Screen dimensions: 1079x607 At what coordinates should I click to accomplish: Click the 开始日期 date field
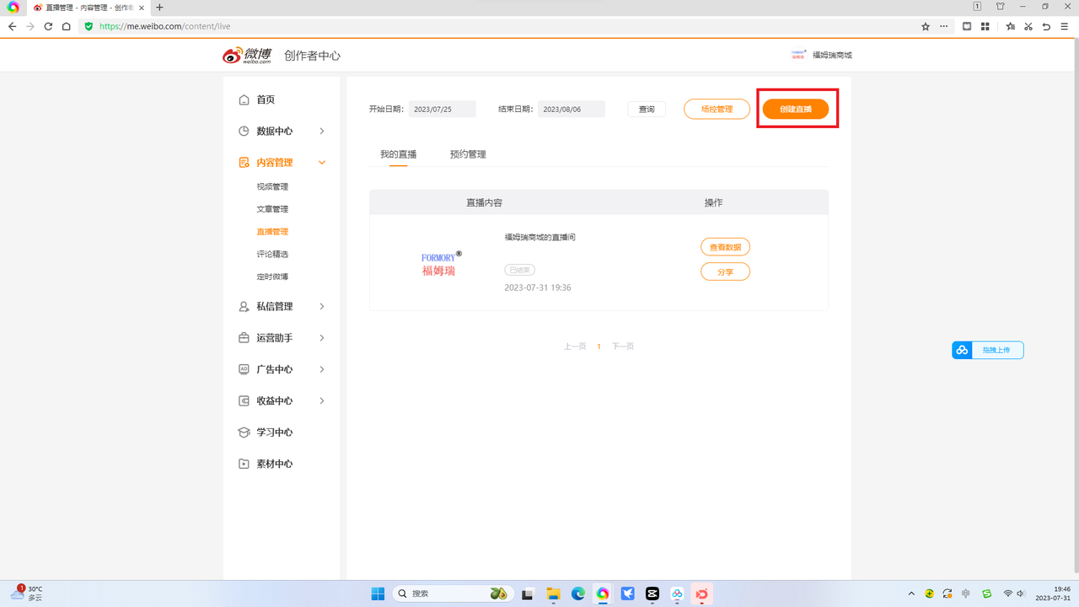442,110
